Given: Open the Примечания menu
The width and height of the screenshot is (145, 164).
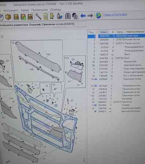Looking at the screenshot, I should pos(40,10).
